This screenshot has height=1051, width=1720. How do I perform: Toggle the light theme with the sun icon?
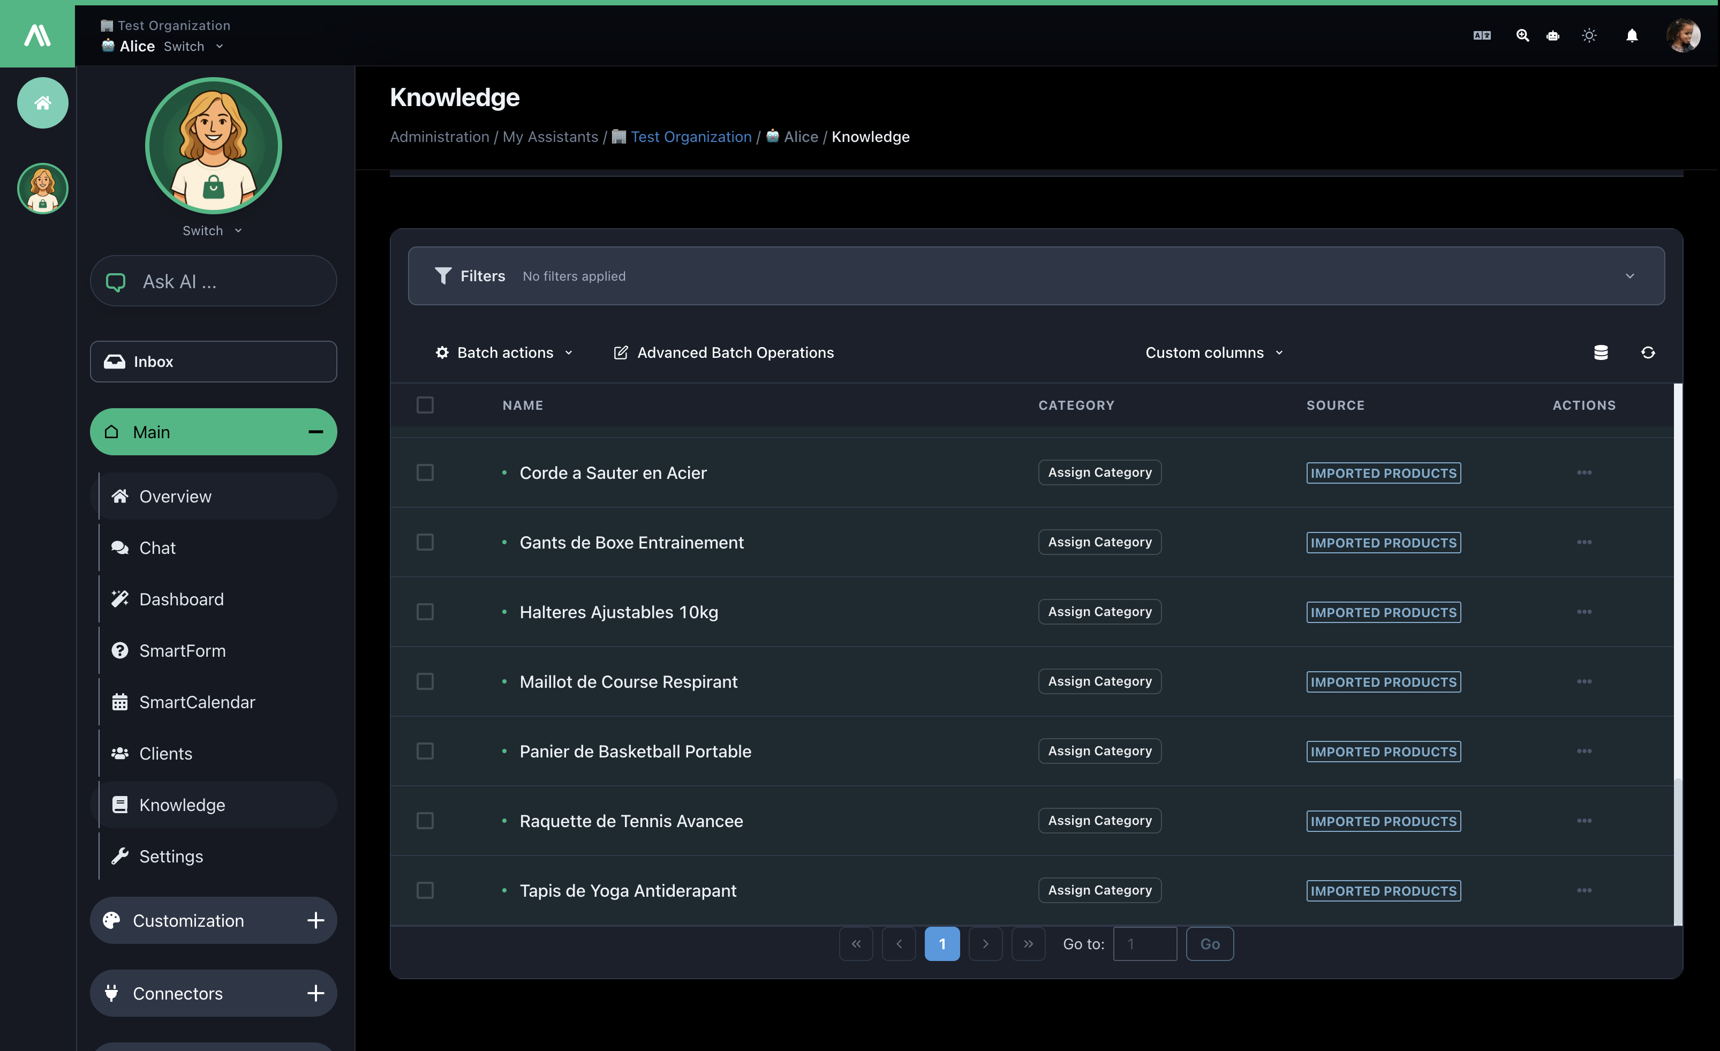point(1589,35)
